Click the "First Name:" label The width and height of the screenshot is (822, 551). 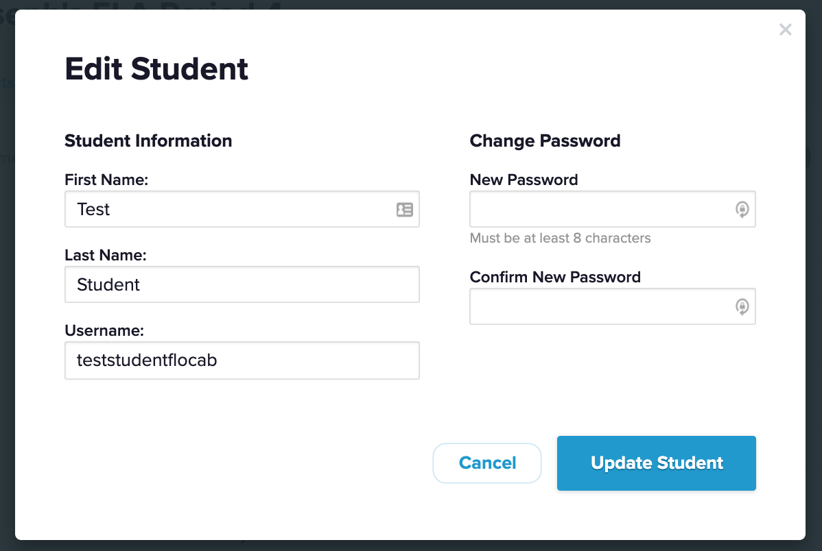click(x=106, y=180)
